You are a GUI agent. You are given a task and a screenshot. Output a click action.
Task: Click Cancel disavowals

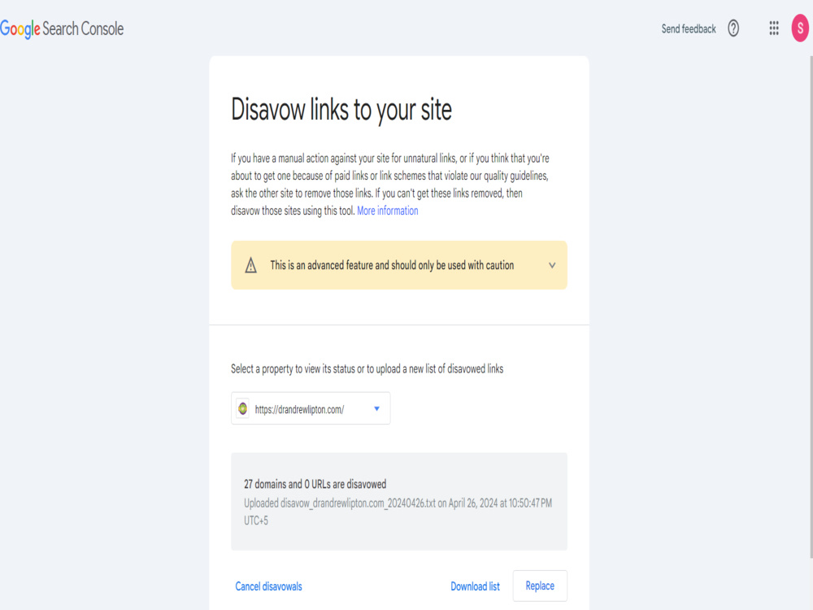(x=268, y=586)
